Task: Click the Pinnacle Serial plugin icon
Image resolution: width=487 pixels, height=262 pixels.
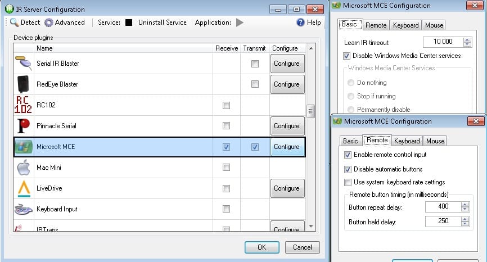Action: click(23, 126)
